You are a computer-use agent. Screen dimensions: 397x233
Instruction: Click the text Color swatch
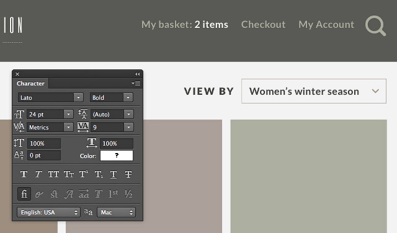click(117, 156)
